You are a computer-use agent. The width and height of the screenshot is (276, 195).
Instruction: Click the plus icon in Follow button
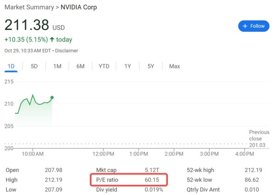[x=245, y=26]
